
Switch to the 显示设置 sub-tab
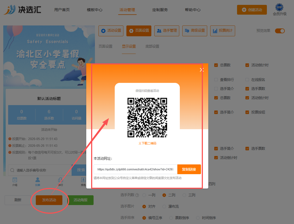click(x=129, y=46)
